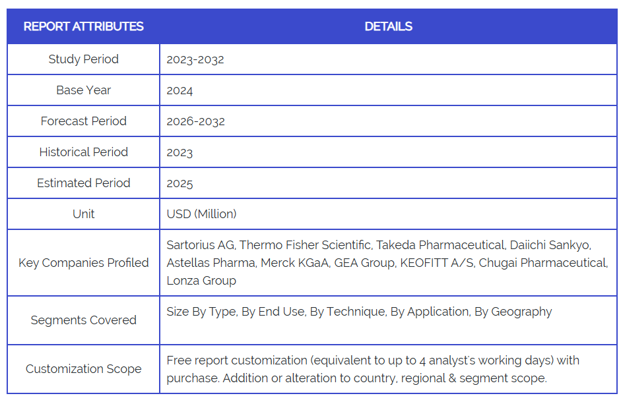The image size is (621, 402).
Task: Select the Key Companies Profiled label
Action: coord(83,263)
